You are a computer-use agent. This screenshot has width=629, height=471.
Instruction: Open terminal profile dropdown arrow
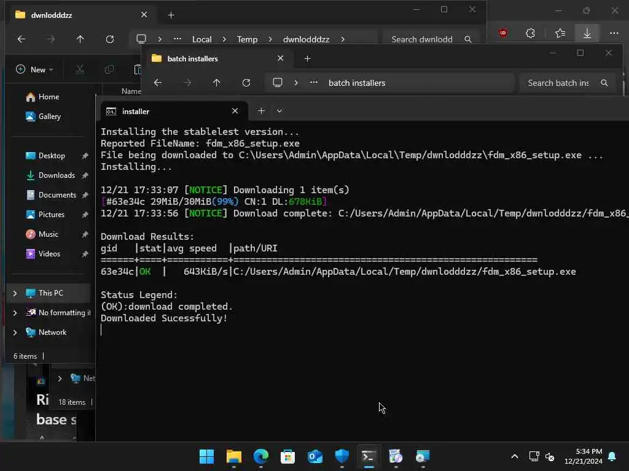point(279,111)
